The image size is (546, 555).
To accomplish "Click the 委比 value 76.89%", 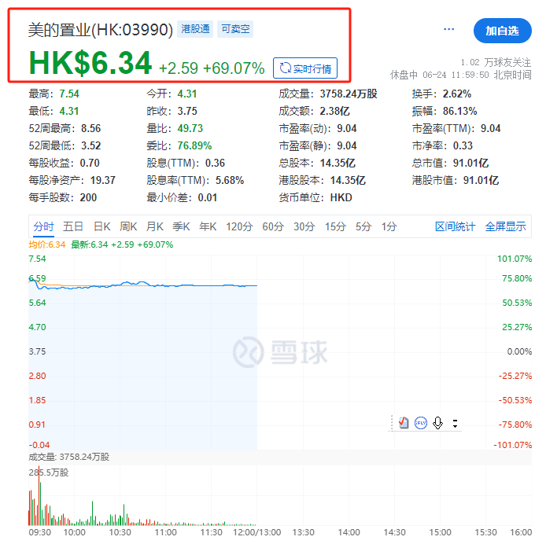I will coord(194,146).
